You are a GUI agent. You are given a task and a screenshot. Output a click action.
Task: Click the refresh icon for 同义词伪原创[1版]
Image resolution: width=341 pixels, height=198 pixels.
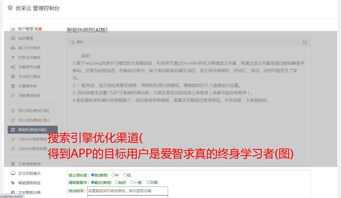point(13,111)
